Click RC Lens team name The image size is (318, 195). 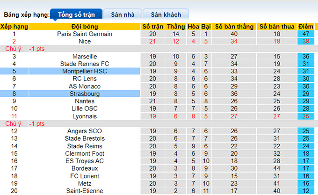pos(85,79)
